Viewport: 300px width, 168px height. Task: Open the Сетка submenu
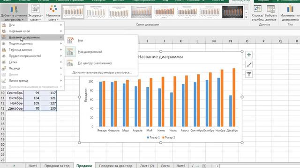click(32, 62)
